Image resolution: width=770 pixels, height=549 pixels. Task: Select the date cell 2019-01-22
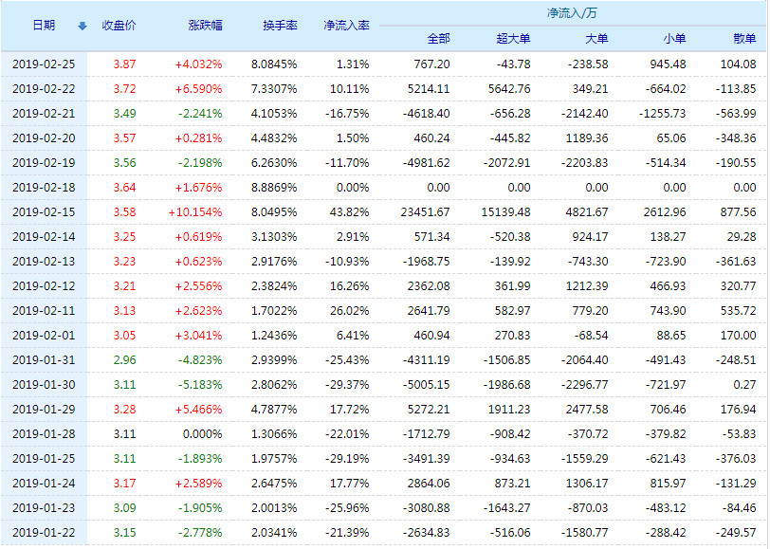click(x=44, y=532)
